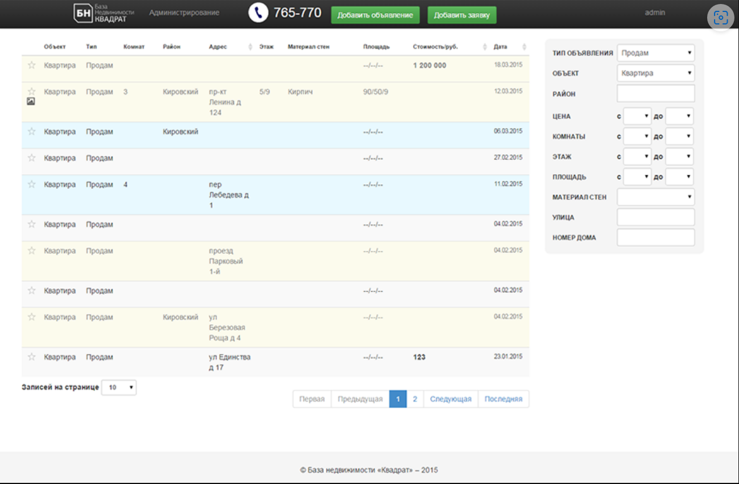This screenshot has height=484, width=739.
Task: Click the date '23.01.2015'
Action: coord(508,357)
